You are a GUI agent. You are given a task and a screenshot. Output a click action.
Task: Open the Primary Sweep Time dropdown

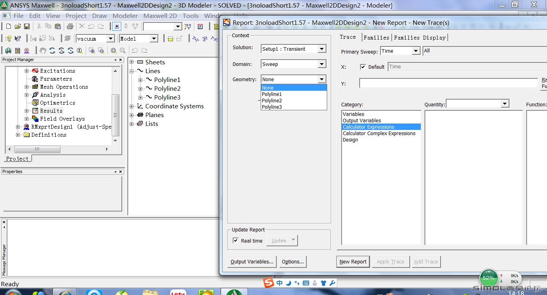[x=400, y=51]
